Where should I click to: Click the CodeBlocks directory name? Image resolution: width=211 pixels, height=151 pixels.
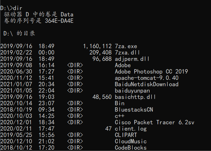click(x=131, y=148)
